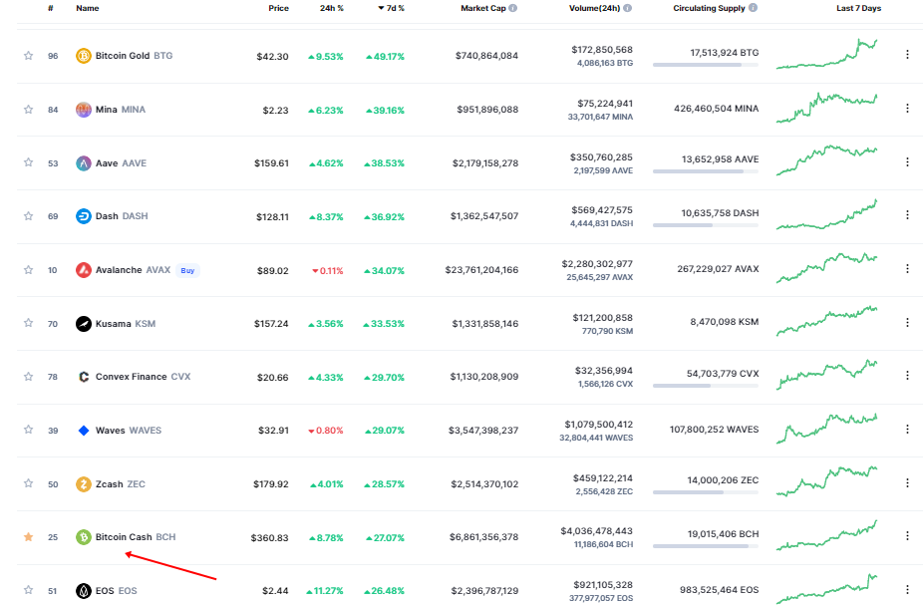Sort by Volume(24h) column header
The image size is (923, 605).
click(594, 8)
